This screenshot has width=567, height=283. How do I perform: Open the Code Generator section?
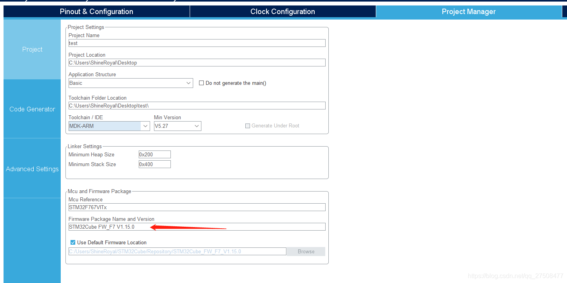(32, 109)
